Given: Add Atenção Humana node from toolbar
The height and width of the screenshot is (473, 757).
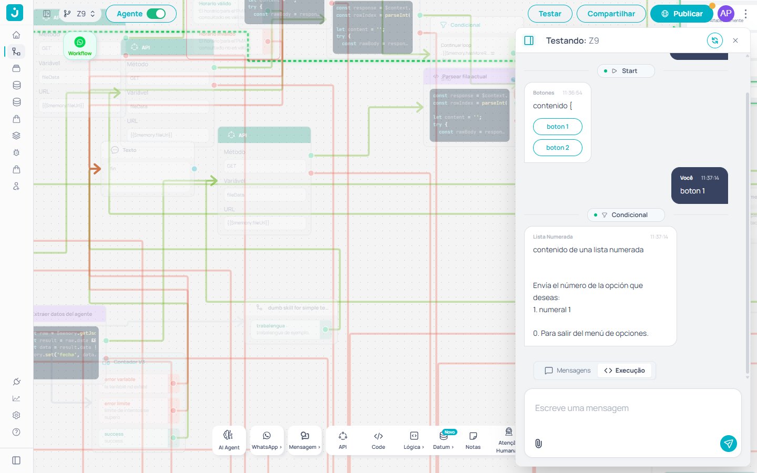Looking at the screenshot, I should click(x=507, y=440).
